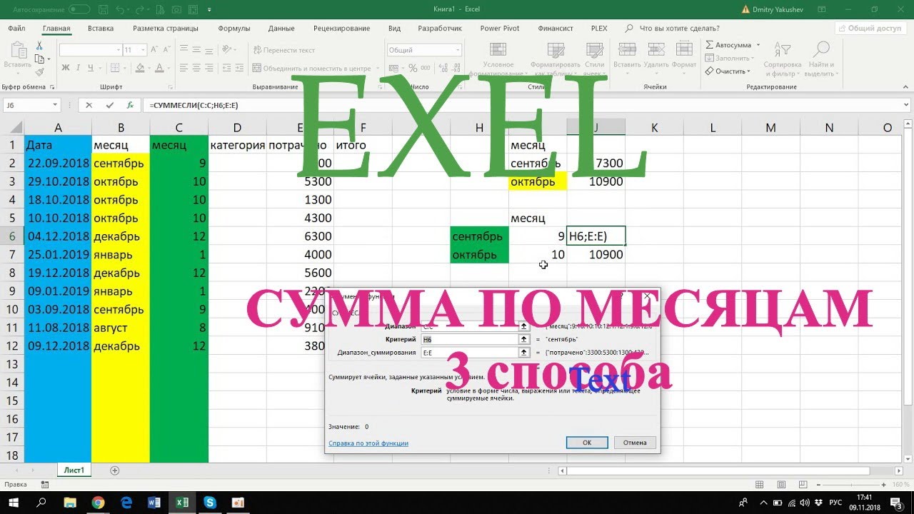The width and height of the screenshot is (914, 514).
Task: Open Google Chrome from the taskbar
Action: (99, 503)
